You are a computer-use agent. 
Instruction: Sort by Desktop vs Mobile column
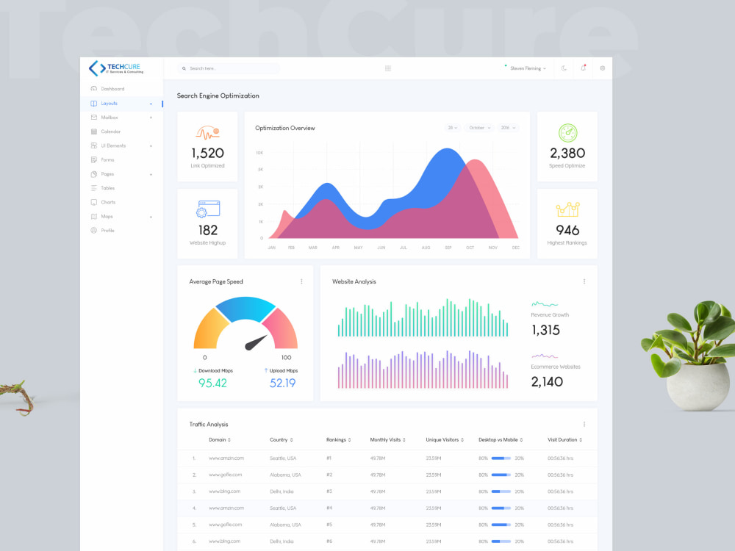[x=501, y=439]
